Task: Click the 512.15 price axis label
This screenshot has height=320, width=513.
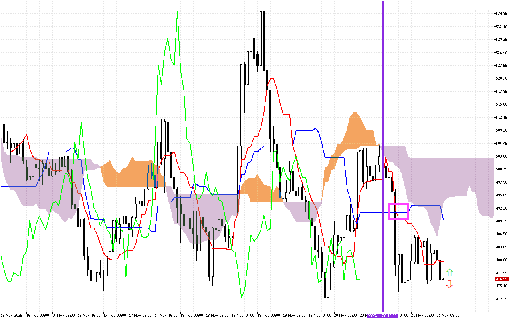Action: coord(501,117)
